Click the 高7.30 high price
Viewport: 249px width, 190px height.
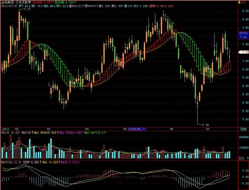37,6
